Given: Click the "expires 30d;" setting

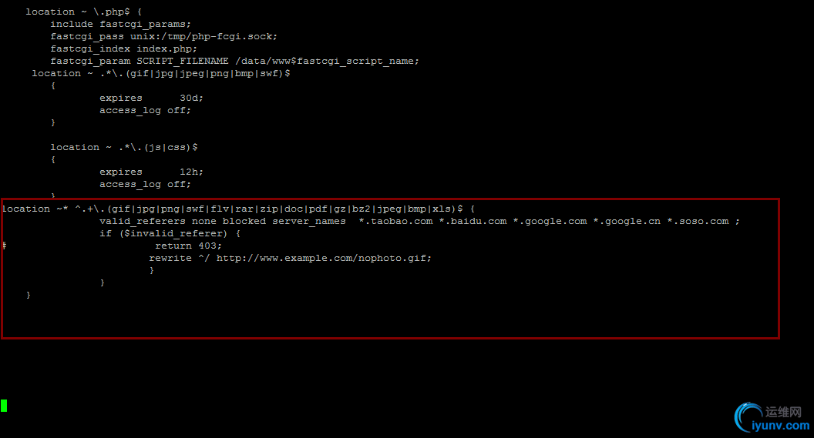Looking at the screenshot, I should 151,98.
